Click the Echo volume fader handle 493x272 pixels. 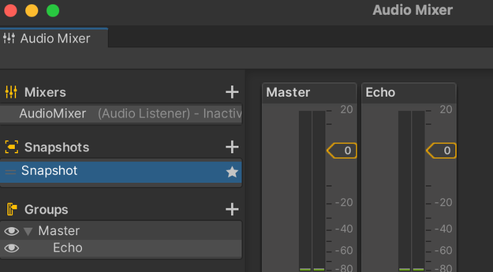click(x=442, y=150)
